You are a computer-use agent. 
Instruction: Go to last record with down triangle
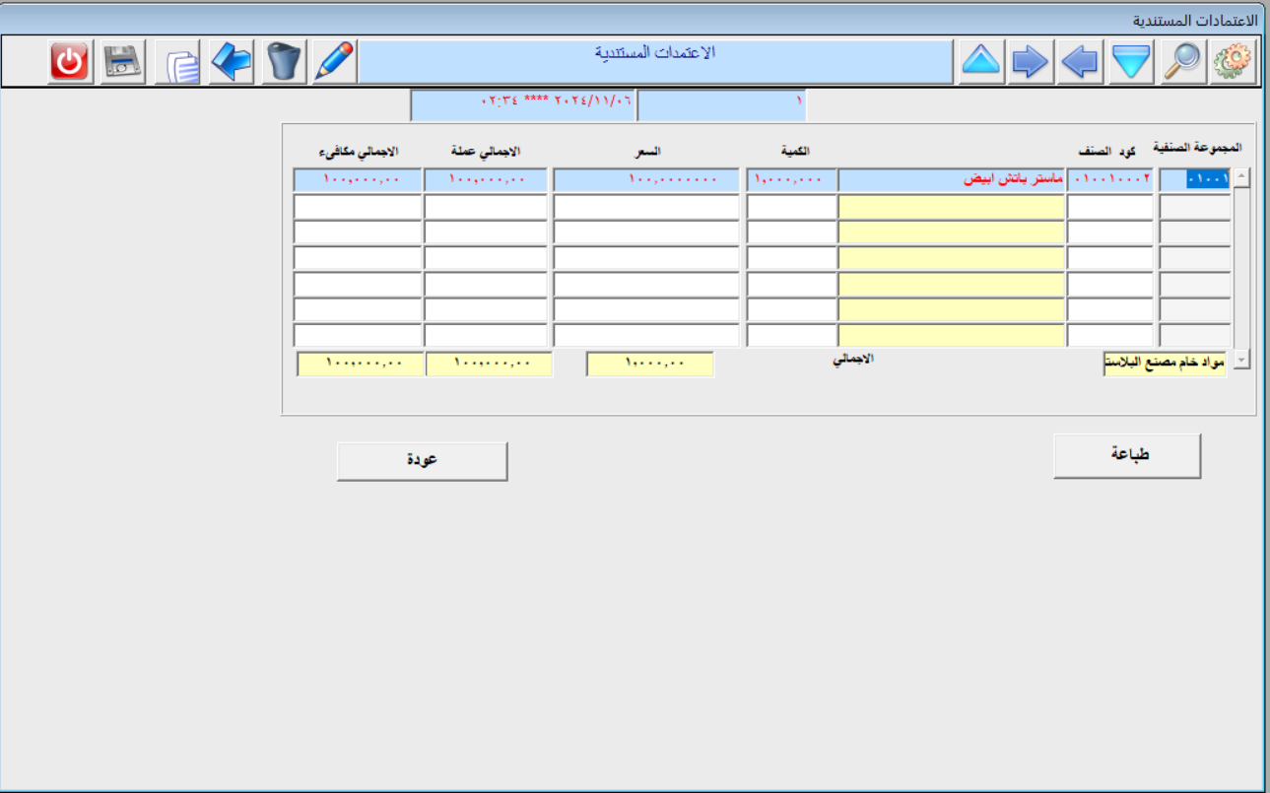point(1131,62)
